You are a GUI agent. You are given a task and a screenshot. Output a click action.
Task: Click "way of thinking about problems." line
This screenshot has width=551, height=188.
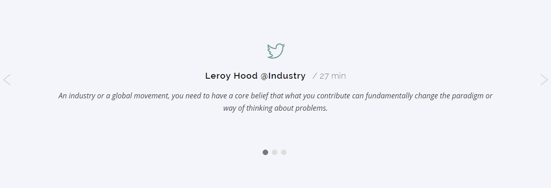click(x=275, y=108)
